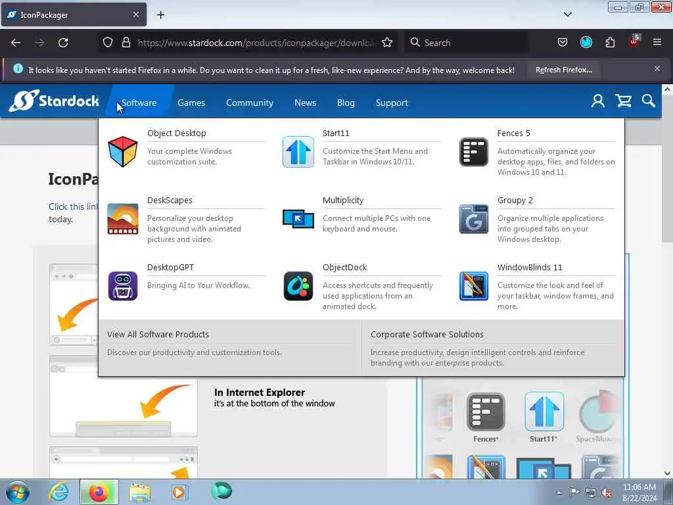Click the Fences 5 title link
The height and width of the screenshot is (505, 673).
(514, 133)
